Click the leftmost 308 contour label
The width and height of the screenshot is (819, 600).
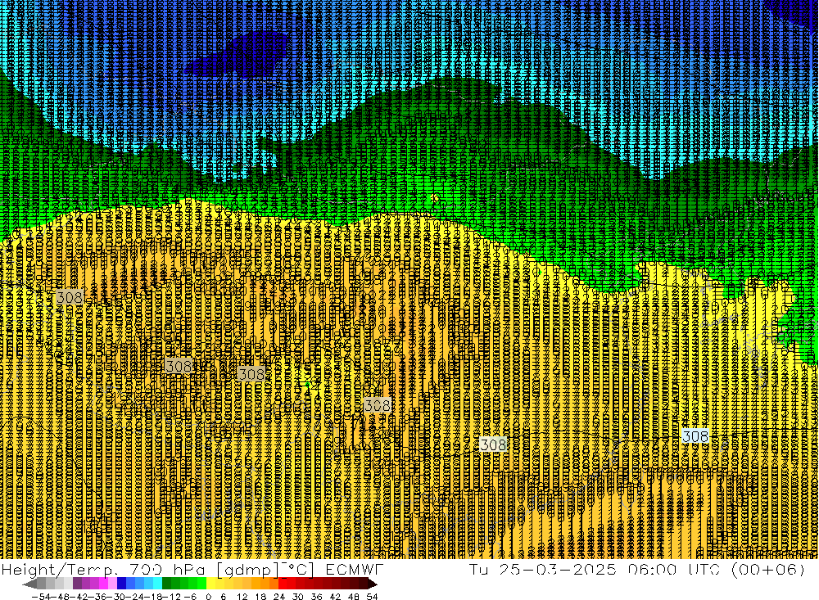point(70,298)
